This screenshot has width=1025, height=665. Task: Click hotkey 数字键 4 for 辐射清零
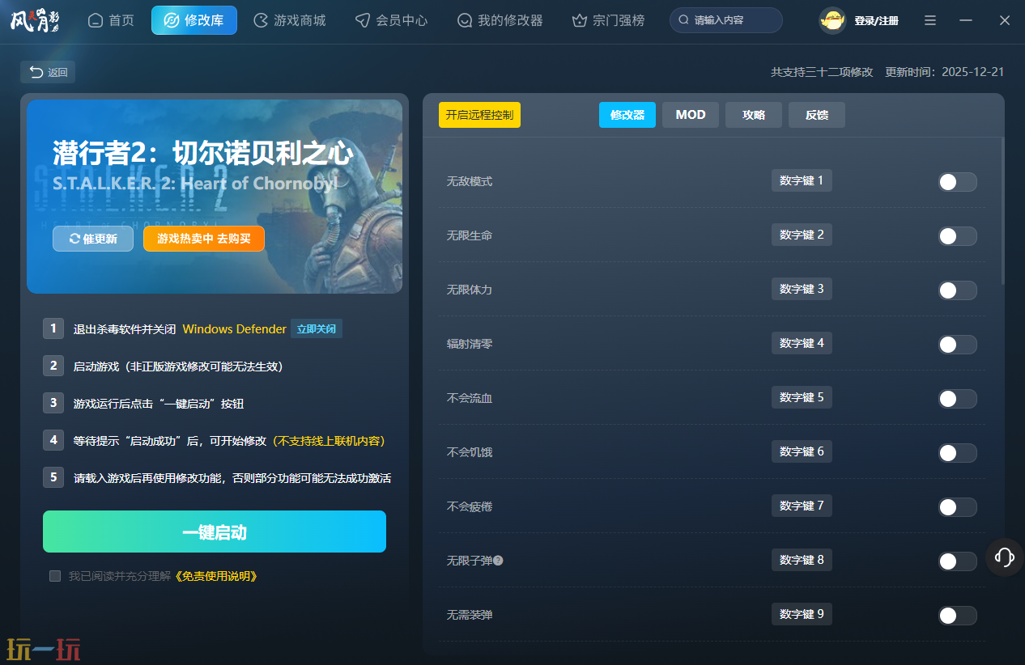pos(802,343)
